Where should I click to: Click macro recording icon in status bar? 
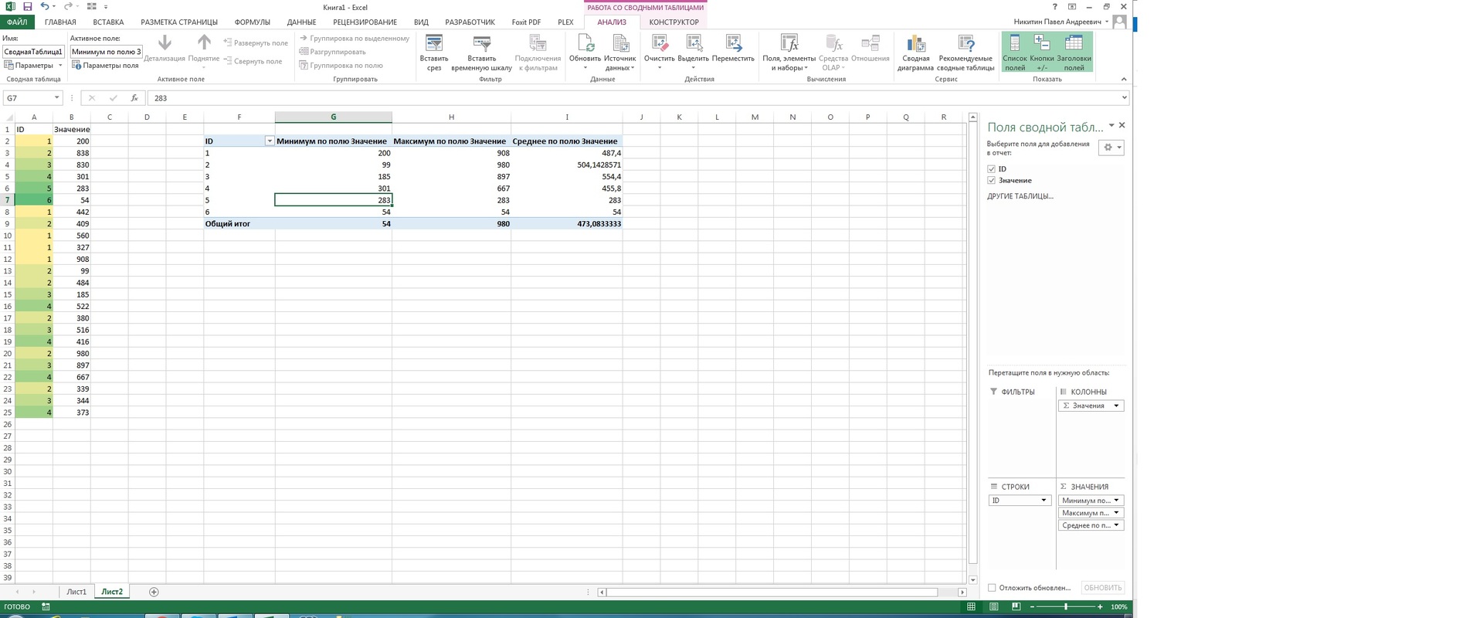tap(46, 607)
